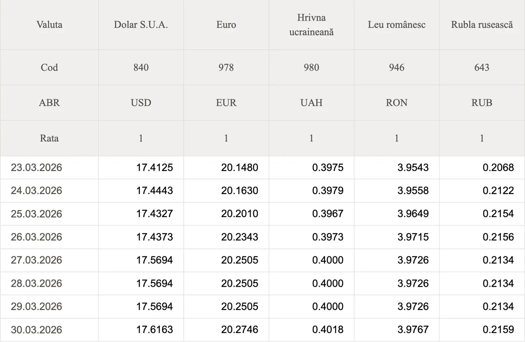Select USD rate value 17.4125
This screenshot has height=342, width=525.
pos(155,168)
